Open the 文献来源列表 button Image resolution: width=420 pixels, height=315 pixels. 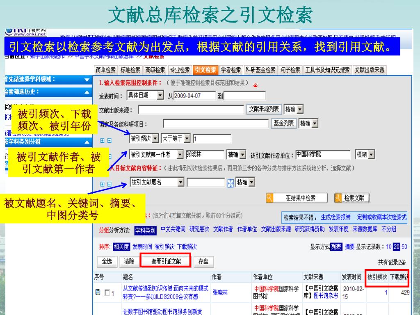point(264,109)
